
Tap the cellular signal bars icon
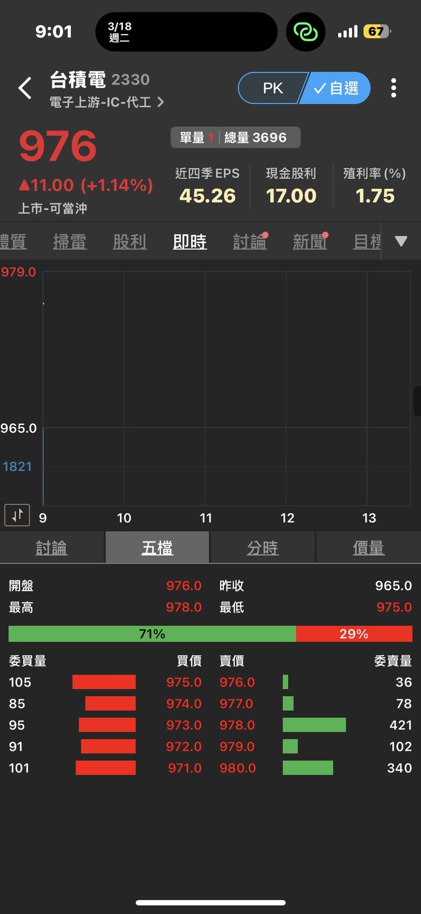tap(348, 32)
